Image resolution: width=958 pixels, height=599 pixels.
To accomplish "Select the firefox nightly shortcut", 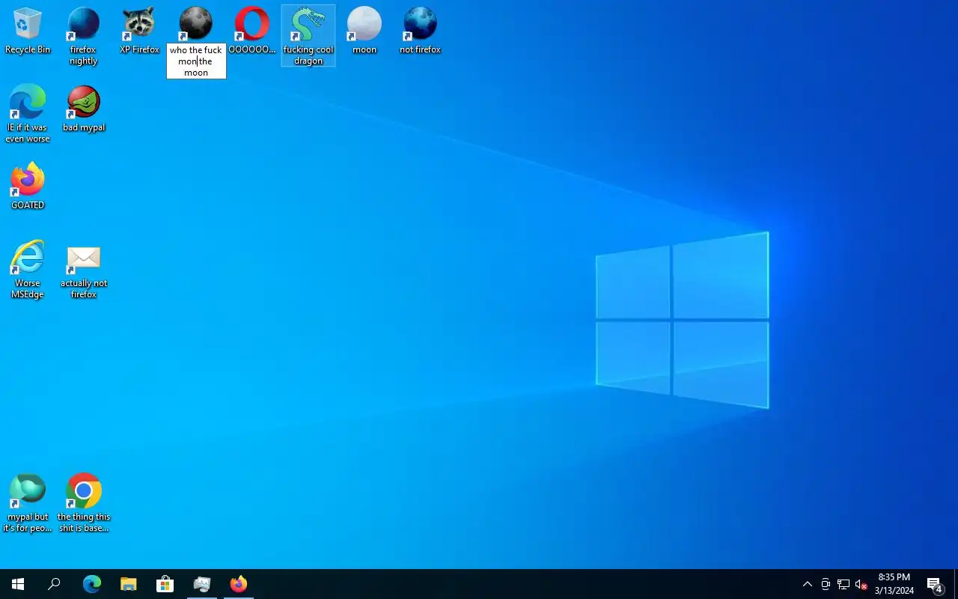I will (83, 24).
